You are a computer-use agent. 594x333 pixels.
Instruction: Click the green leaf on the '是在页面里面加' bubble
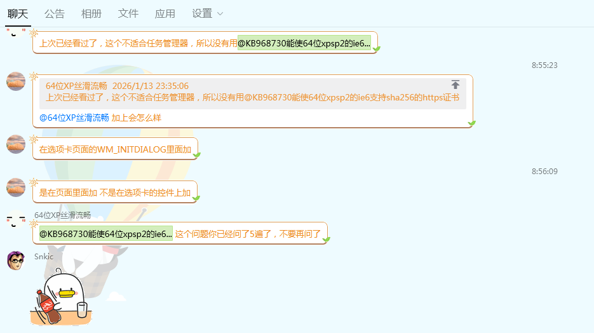(196, 198)
